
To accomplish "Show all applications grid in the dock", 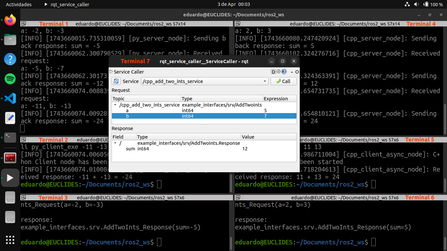I will pos(10,240).
